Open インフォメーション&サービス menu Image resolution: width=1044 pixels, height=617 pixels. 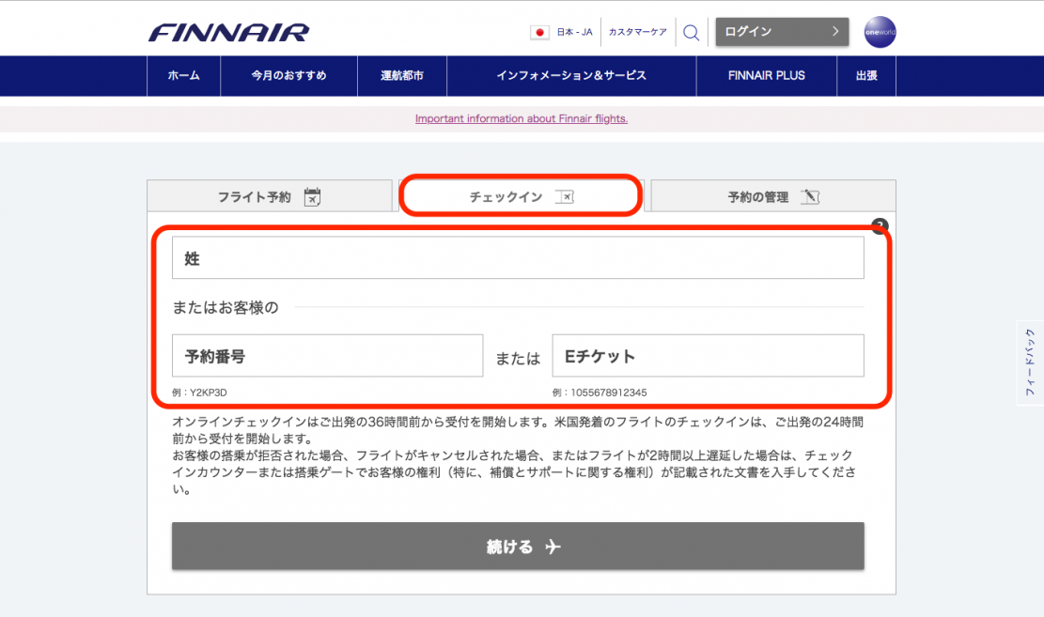pyautogui.click(x=571, y=76)
